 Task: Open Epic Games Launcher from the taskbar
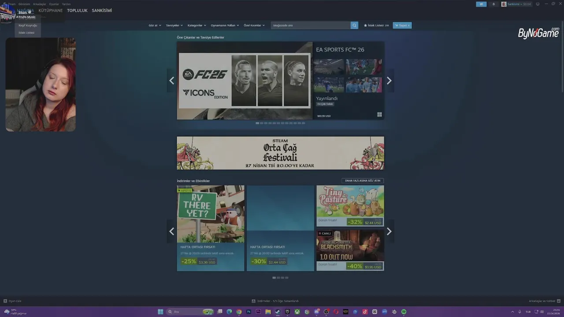pos(287,312)
